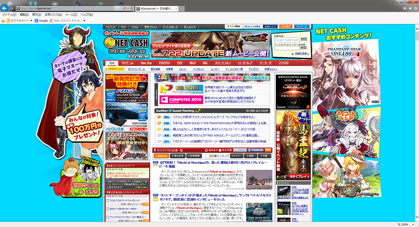The width and height of the screenshot is (419, 227).
Task: Switch to the PCゲーム tab
Action: [x=128, y=63]
